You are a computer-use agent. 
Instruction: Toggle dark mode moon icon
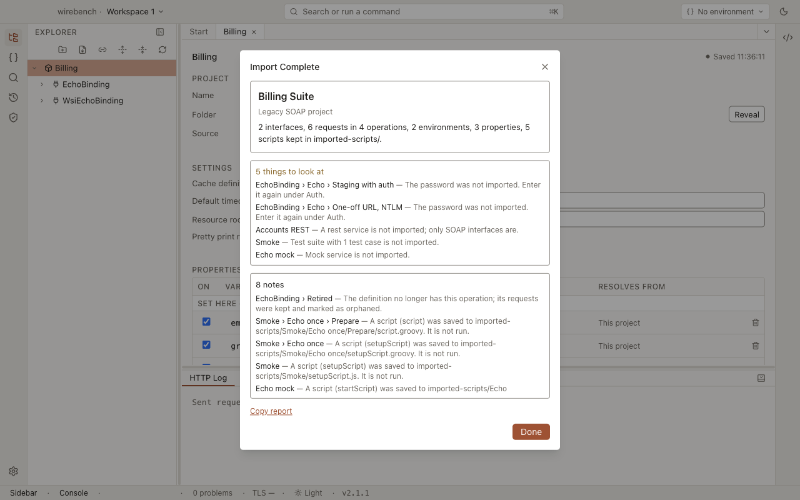click(x=784, y=11)
